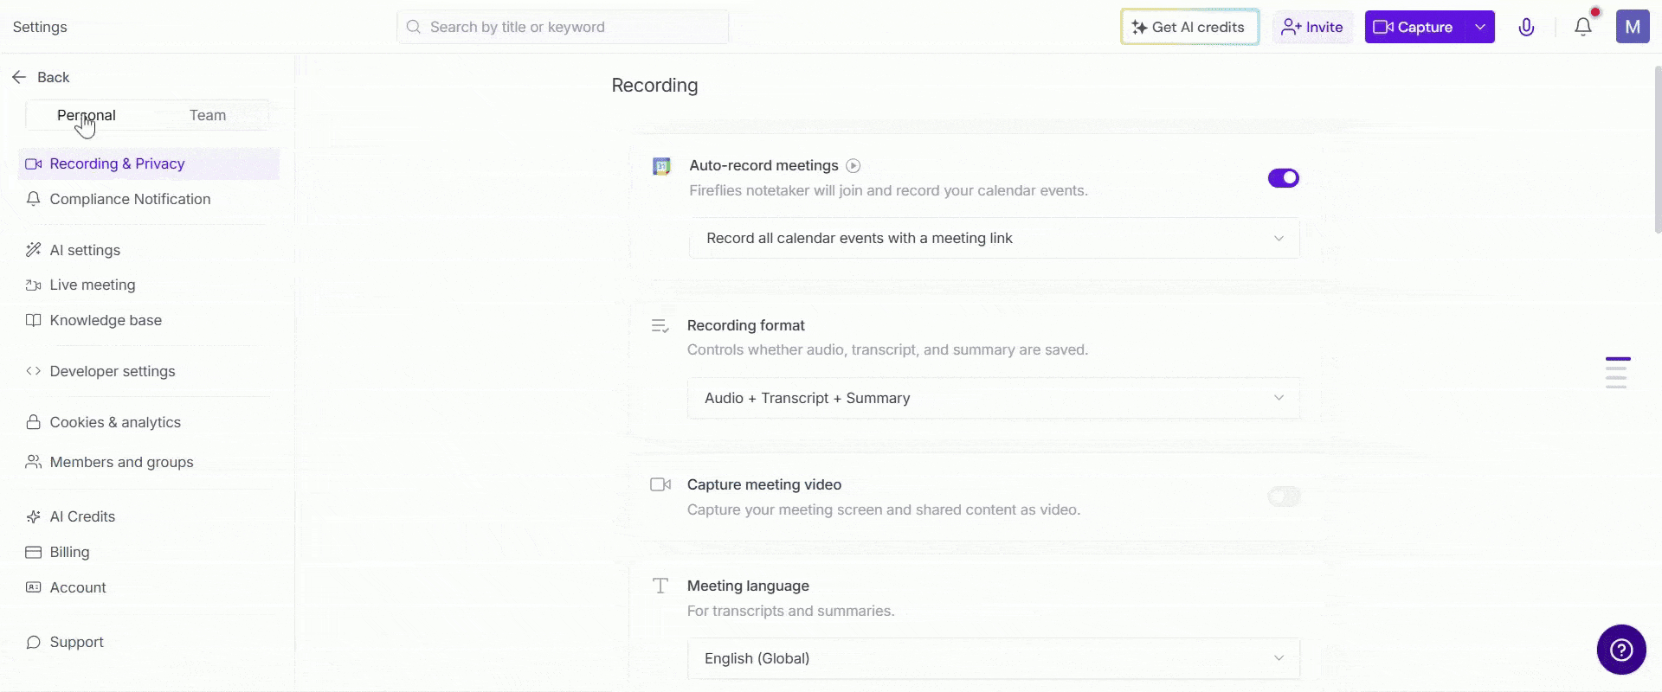Turn off Auto-record meetings toggle
The image size is (1662, 692).
tap(1283, 178)
